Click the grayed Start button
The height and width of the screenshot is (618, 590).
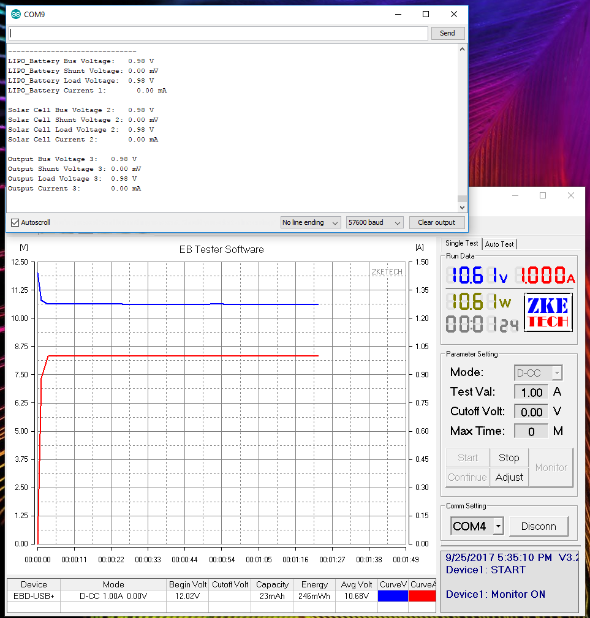coord(467,458)
